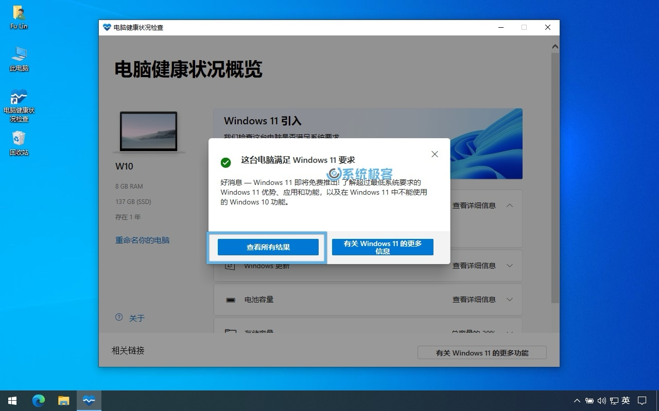Screen dimensions: 659x411
Task: Open 重命名你的电脑 link
Action: click(x=143, y=240)
